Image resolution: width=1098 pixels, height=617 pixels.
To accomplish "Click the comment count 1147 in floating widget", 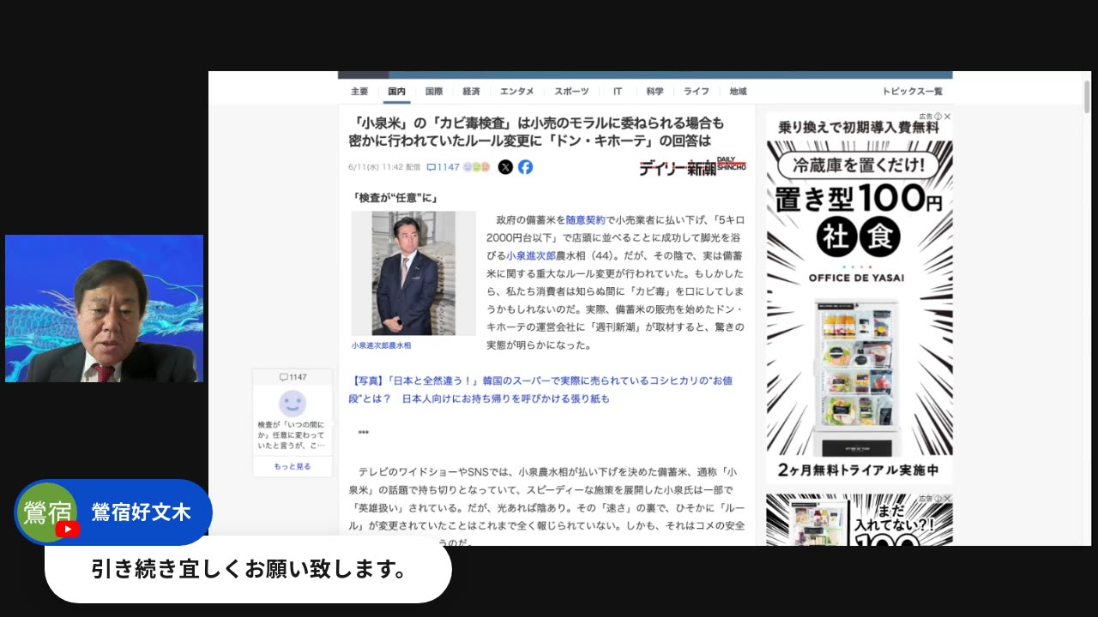I will click(x=293, y=377).
